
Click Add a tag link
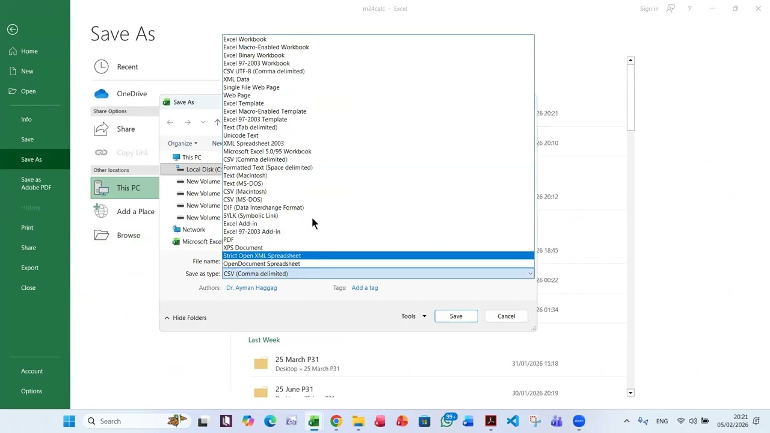coord(365,288)
